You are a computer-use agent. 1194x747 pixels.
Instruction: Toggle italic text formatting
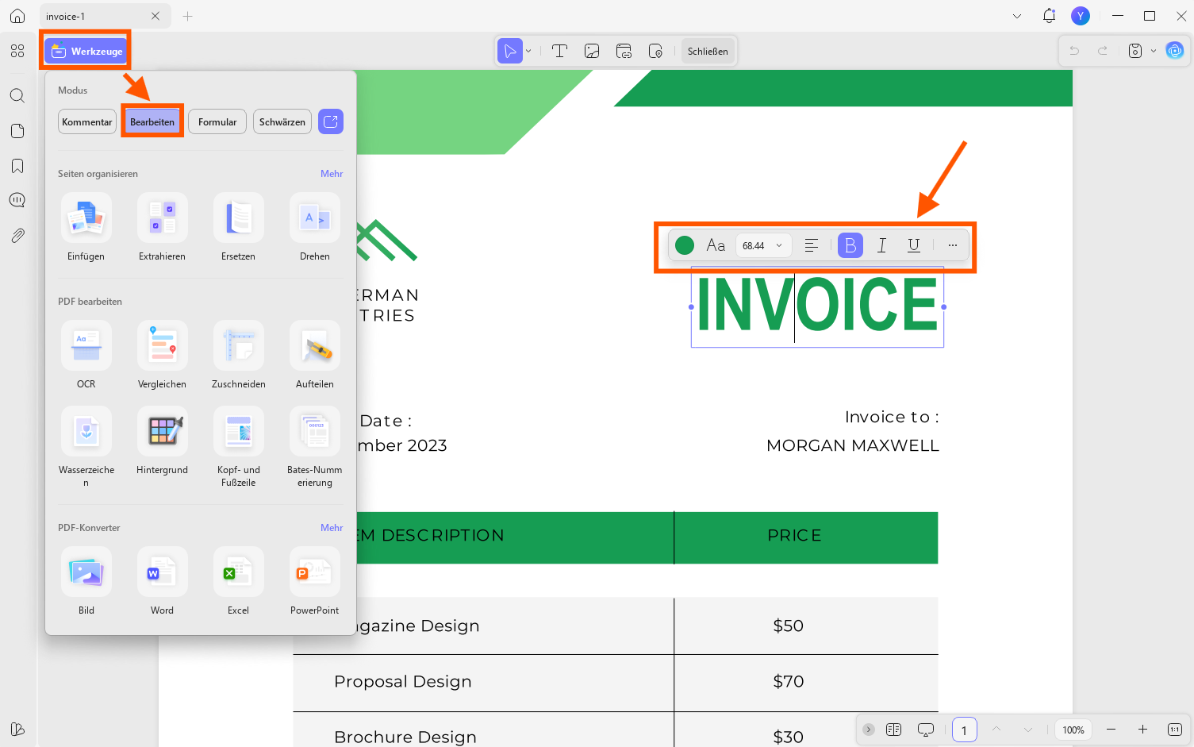point(882,245)
